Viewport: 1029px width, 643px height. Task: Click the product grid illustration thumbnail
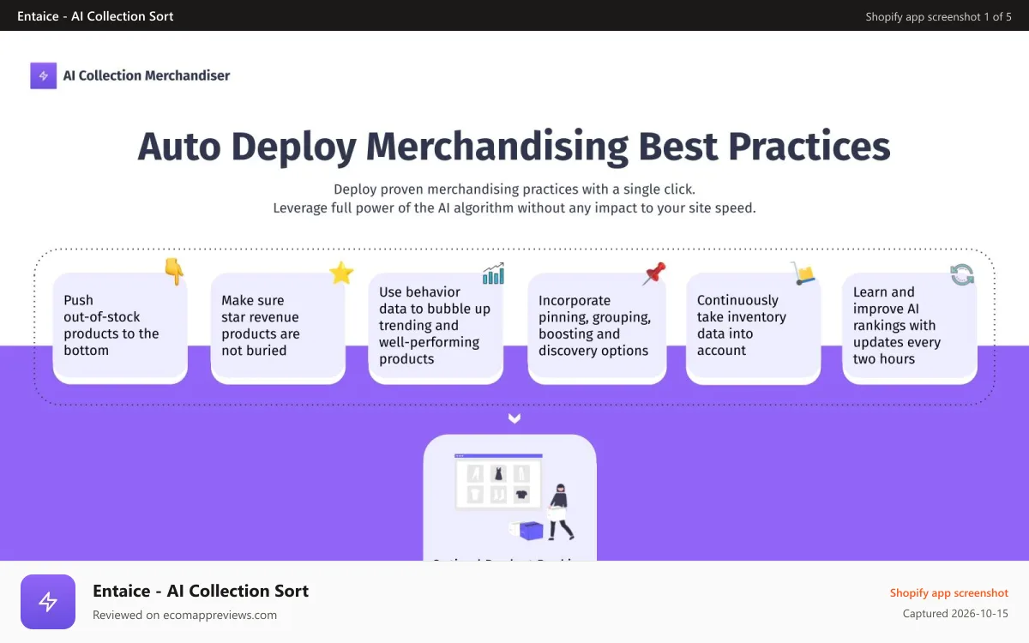pos(498,483)
